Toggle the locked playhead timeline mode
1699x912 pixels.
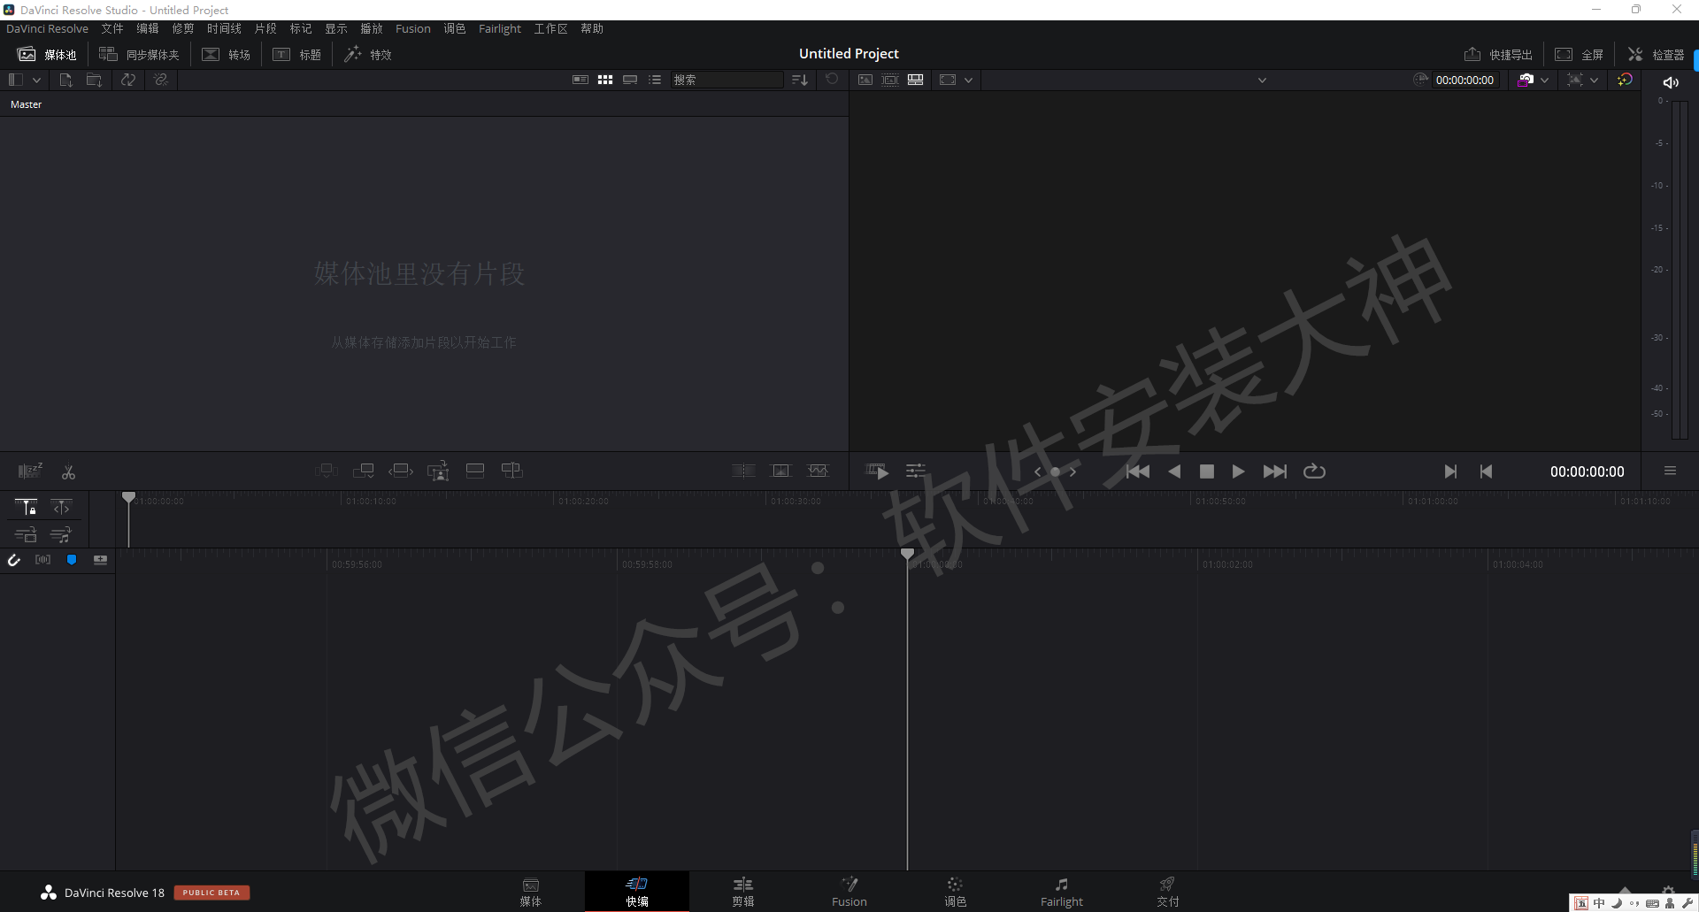pyautogui.click(x=26, y=507)
